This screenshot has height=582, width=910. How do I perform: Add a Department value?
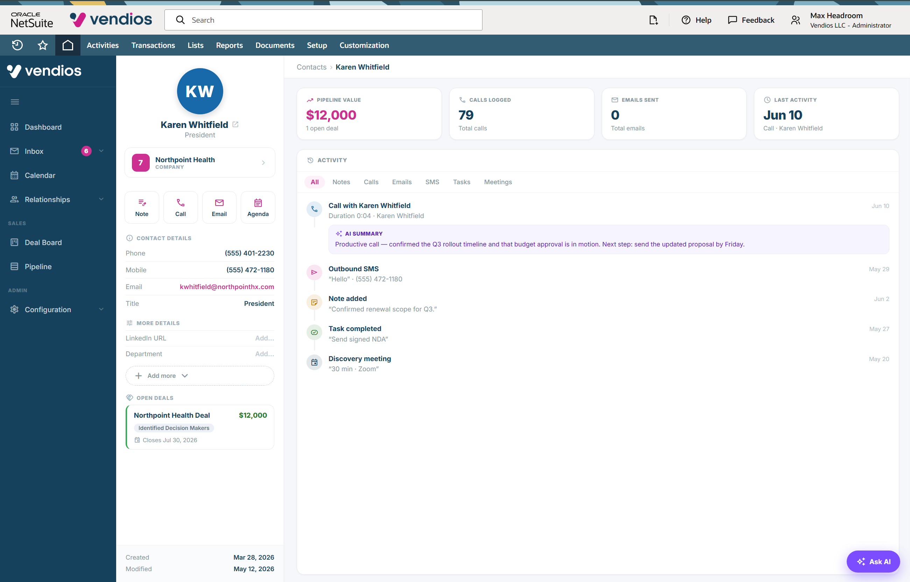[x=264, y=354]
